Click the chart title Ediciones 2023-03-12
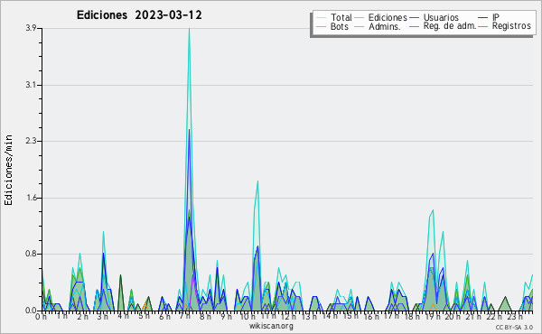Screen dimensions: 542x334 tap(139, 15)
